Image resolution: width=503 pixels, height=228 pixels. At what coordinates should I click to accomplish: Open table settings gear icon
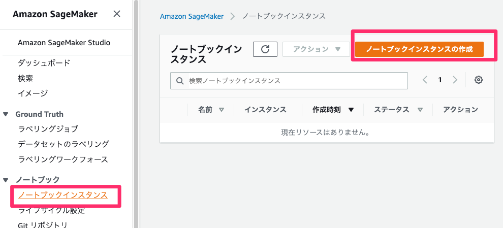479,80
